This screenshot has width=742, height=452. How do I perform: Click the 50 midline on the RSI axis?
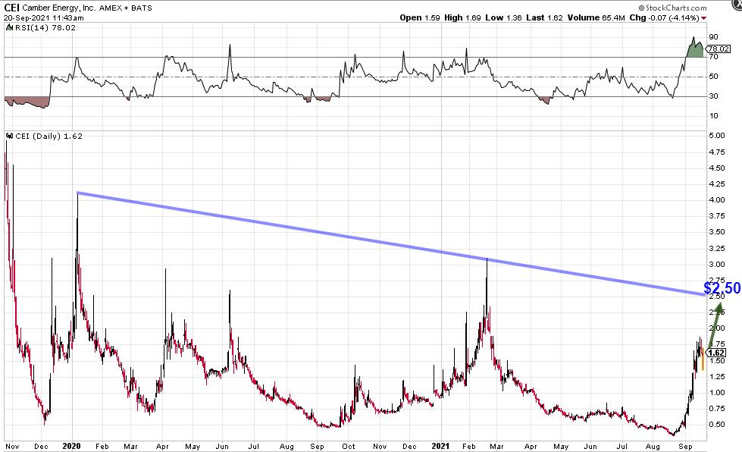[x=713, y=76]
